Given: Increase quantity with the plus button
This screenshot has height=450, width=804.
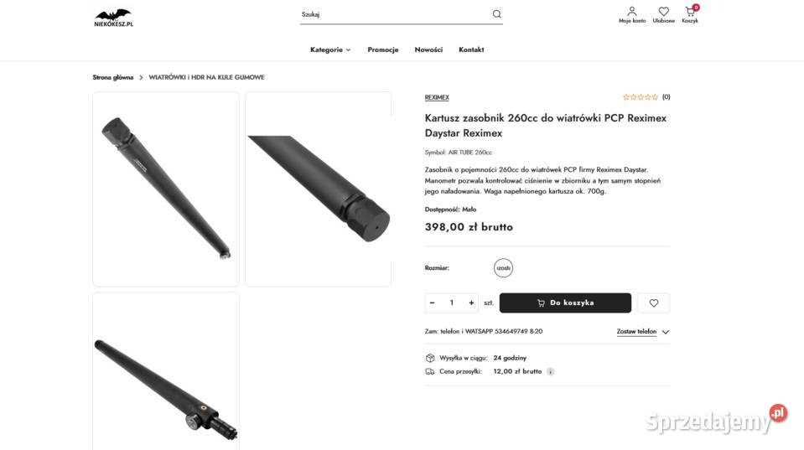Looking at the screenshot, I should 471,303.
